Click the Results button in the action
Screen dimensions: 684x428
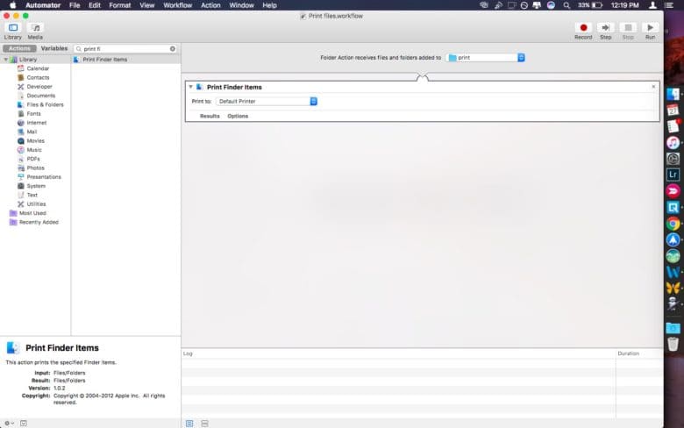coord(210,116)
